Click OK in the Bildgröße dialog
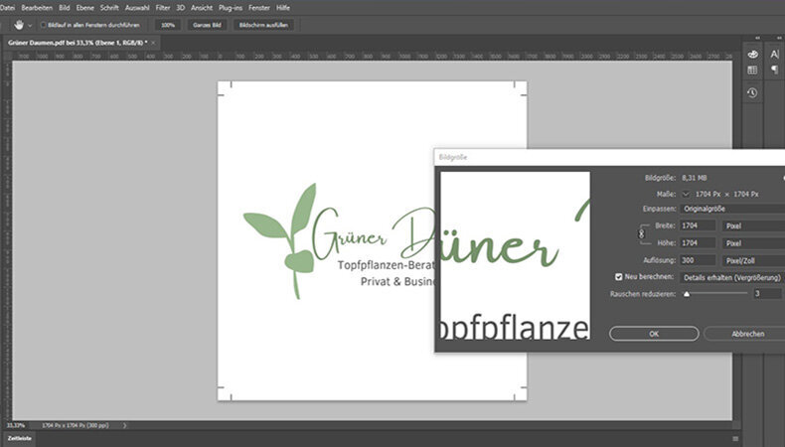The height and width of the screenshot is (447, 785). [653, 334]
